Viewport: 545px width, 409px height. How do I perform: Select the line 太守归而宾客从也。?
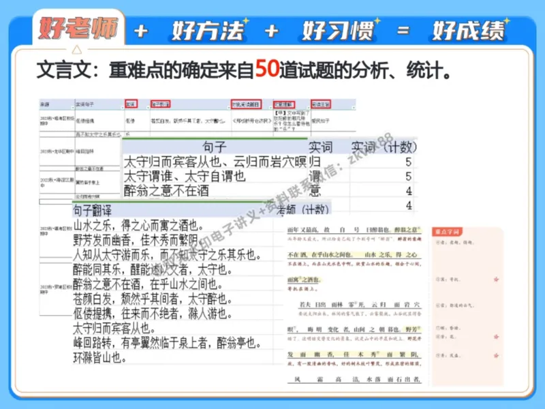pos(114,328)
